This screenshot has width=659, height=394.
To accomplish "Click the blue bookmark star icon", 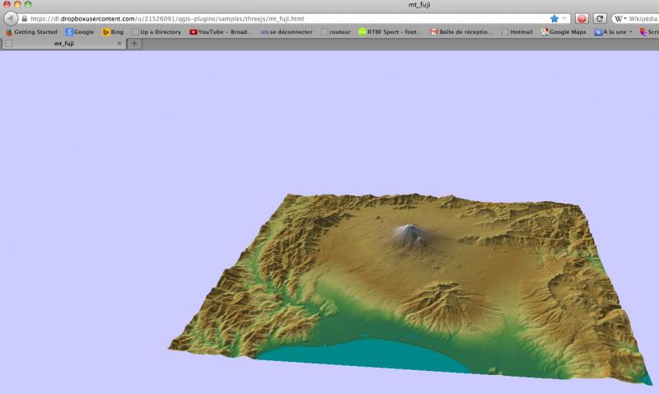I will coord(554,18).
